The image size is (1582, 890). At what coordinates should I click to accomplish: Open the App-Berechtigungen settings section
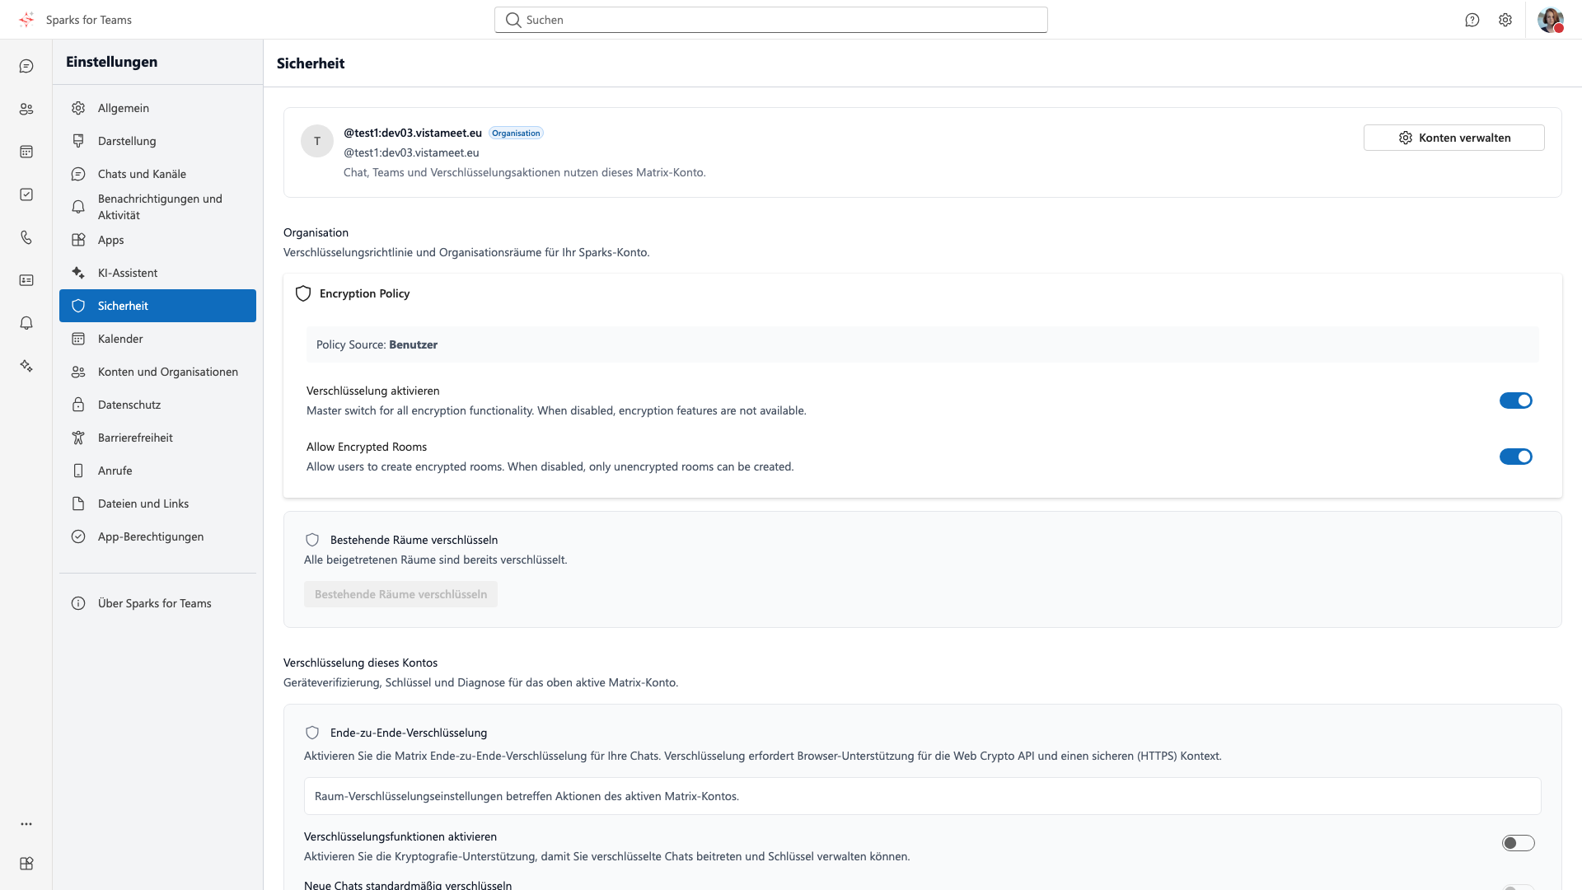point(157,536)
